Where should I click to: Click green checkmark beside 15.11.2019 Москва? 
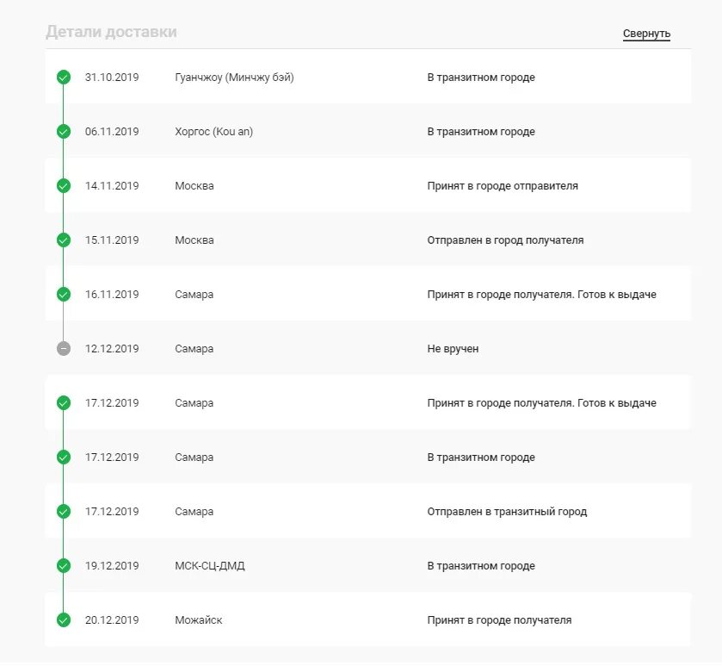[64, 240]
